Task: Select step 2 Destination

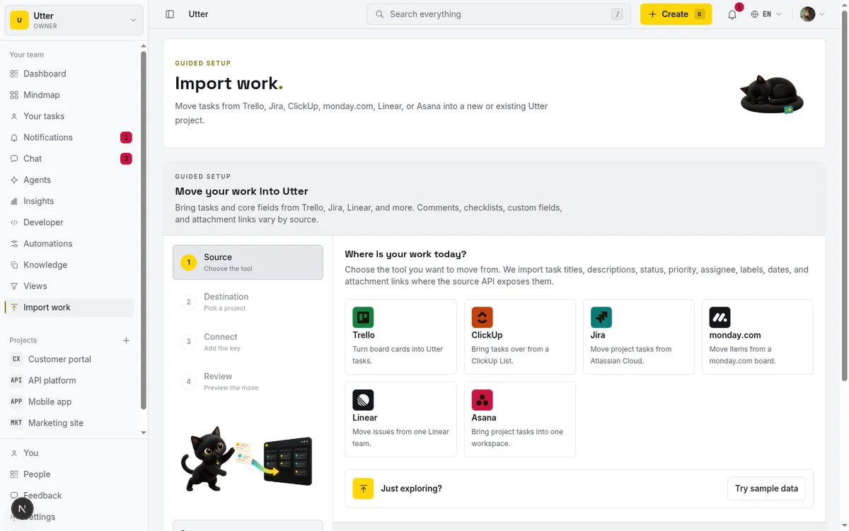Action: tap(248, 302)
